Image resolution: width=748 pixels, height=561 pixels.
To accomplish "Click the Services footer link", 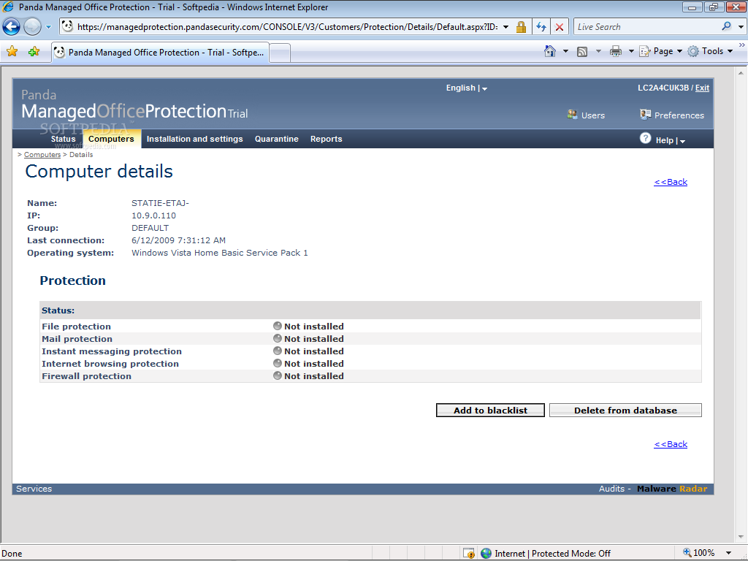I will [34, 489].
